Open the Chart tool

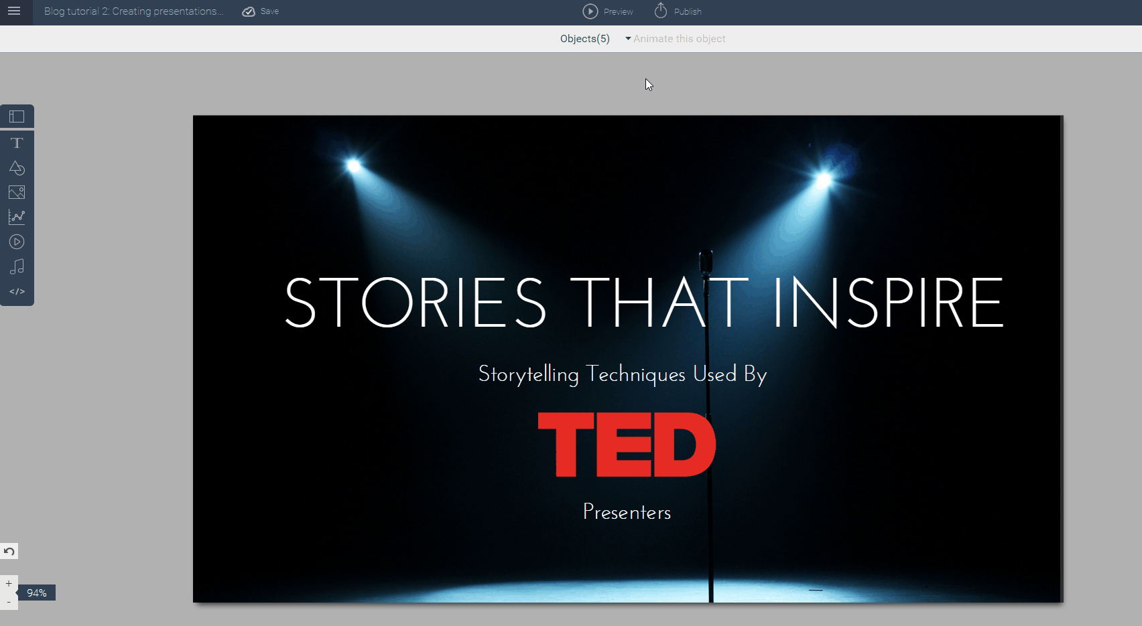point(17,217)
